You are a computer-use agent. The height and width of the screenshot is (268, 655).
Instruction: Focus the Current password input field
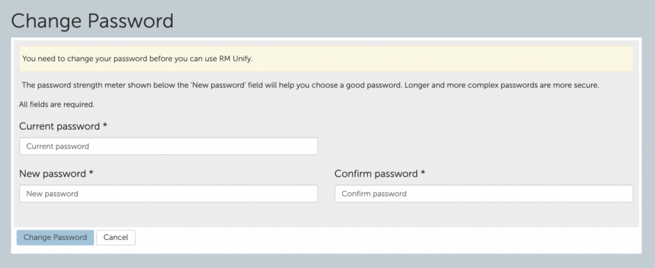(x=168, y=146)
